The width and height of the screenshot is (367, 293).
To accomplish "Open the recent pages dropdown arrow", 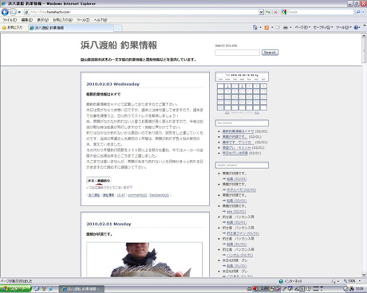I will point(19,12).
